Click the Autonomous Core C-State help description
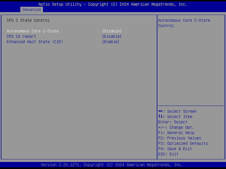The height and width of the screenshot is (169, 226). click(184, 23)
